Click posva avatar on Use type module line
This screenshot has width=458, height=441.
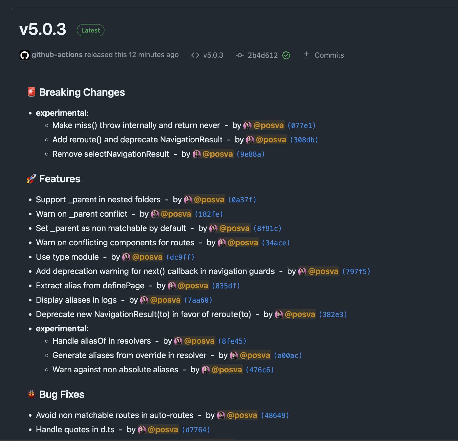[x=126, y=257]
